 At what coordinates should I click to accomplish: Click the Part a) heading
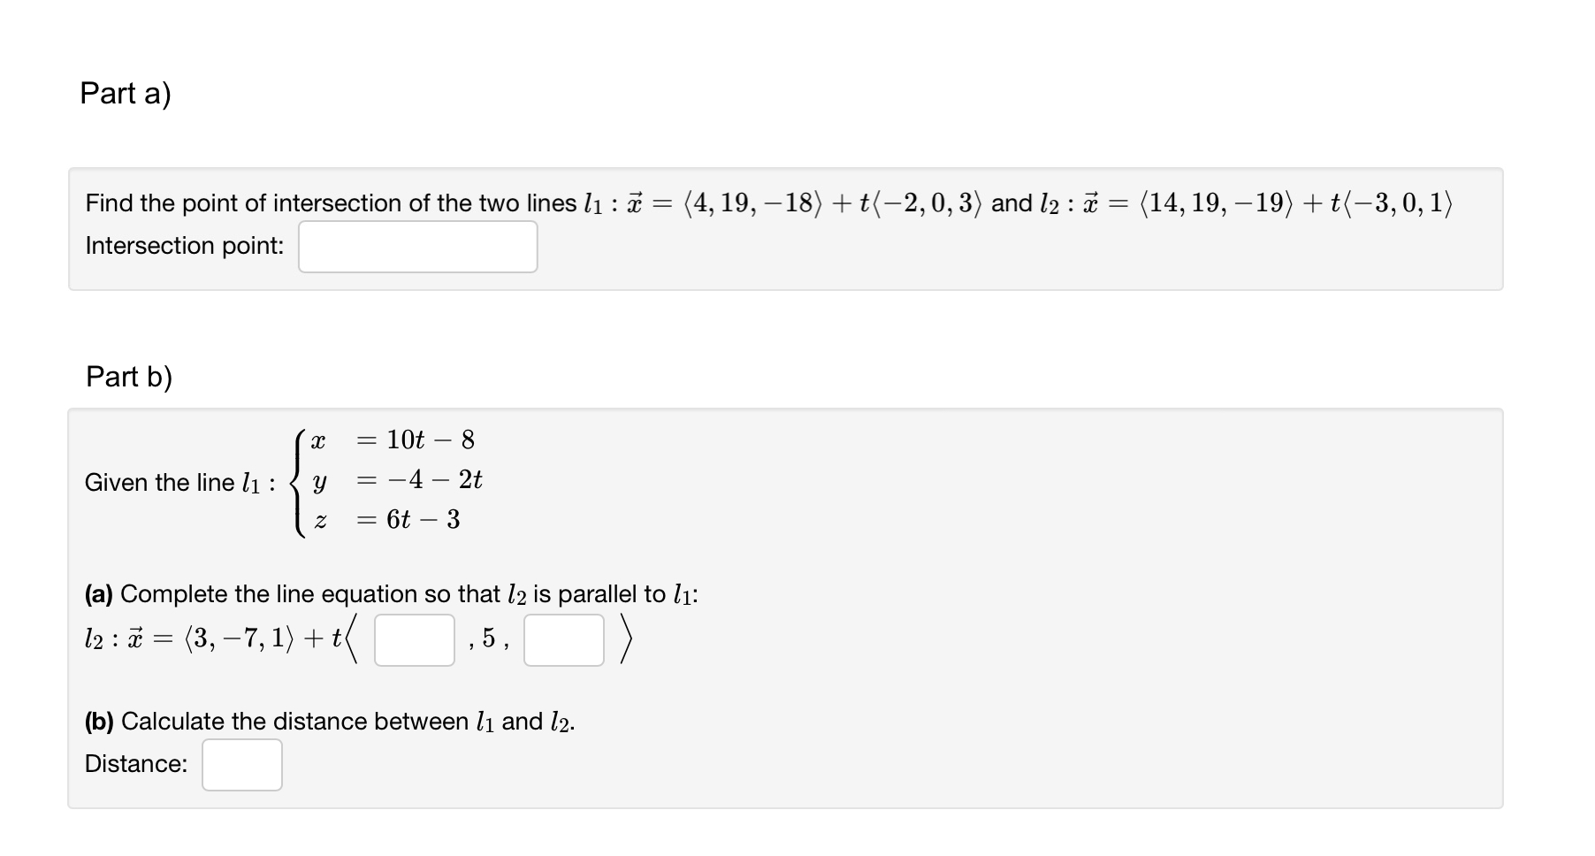click(x=126, y=91)
